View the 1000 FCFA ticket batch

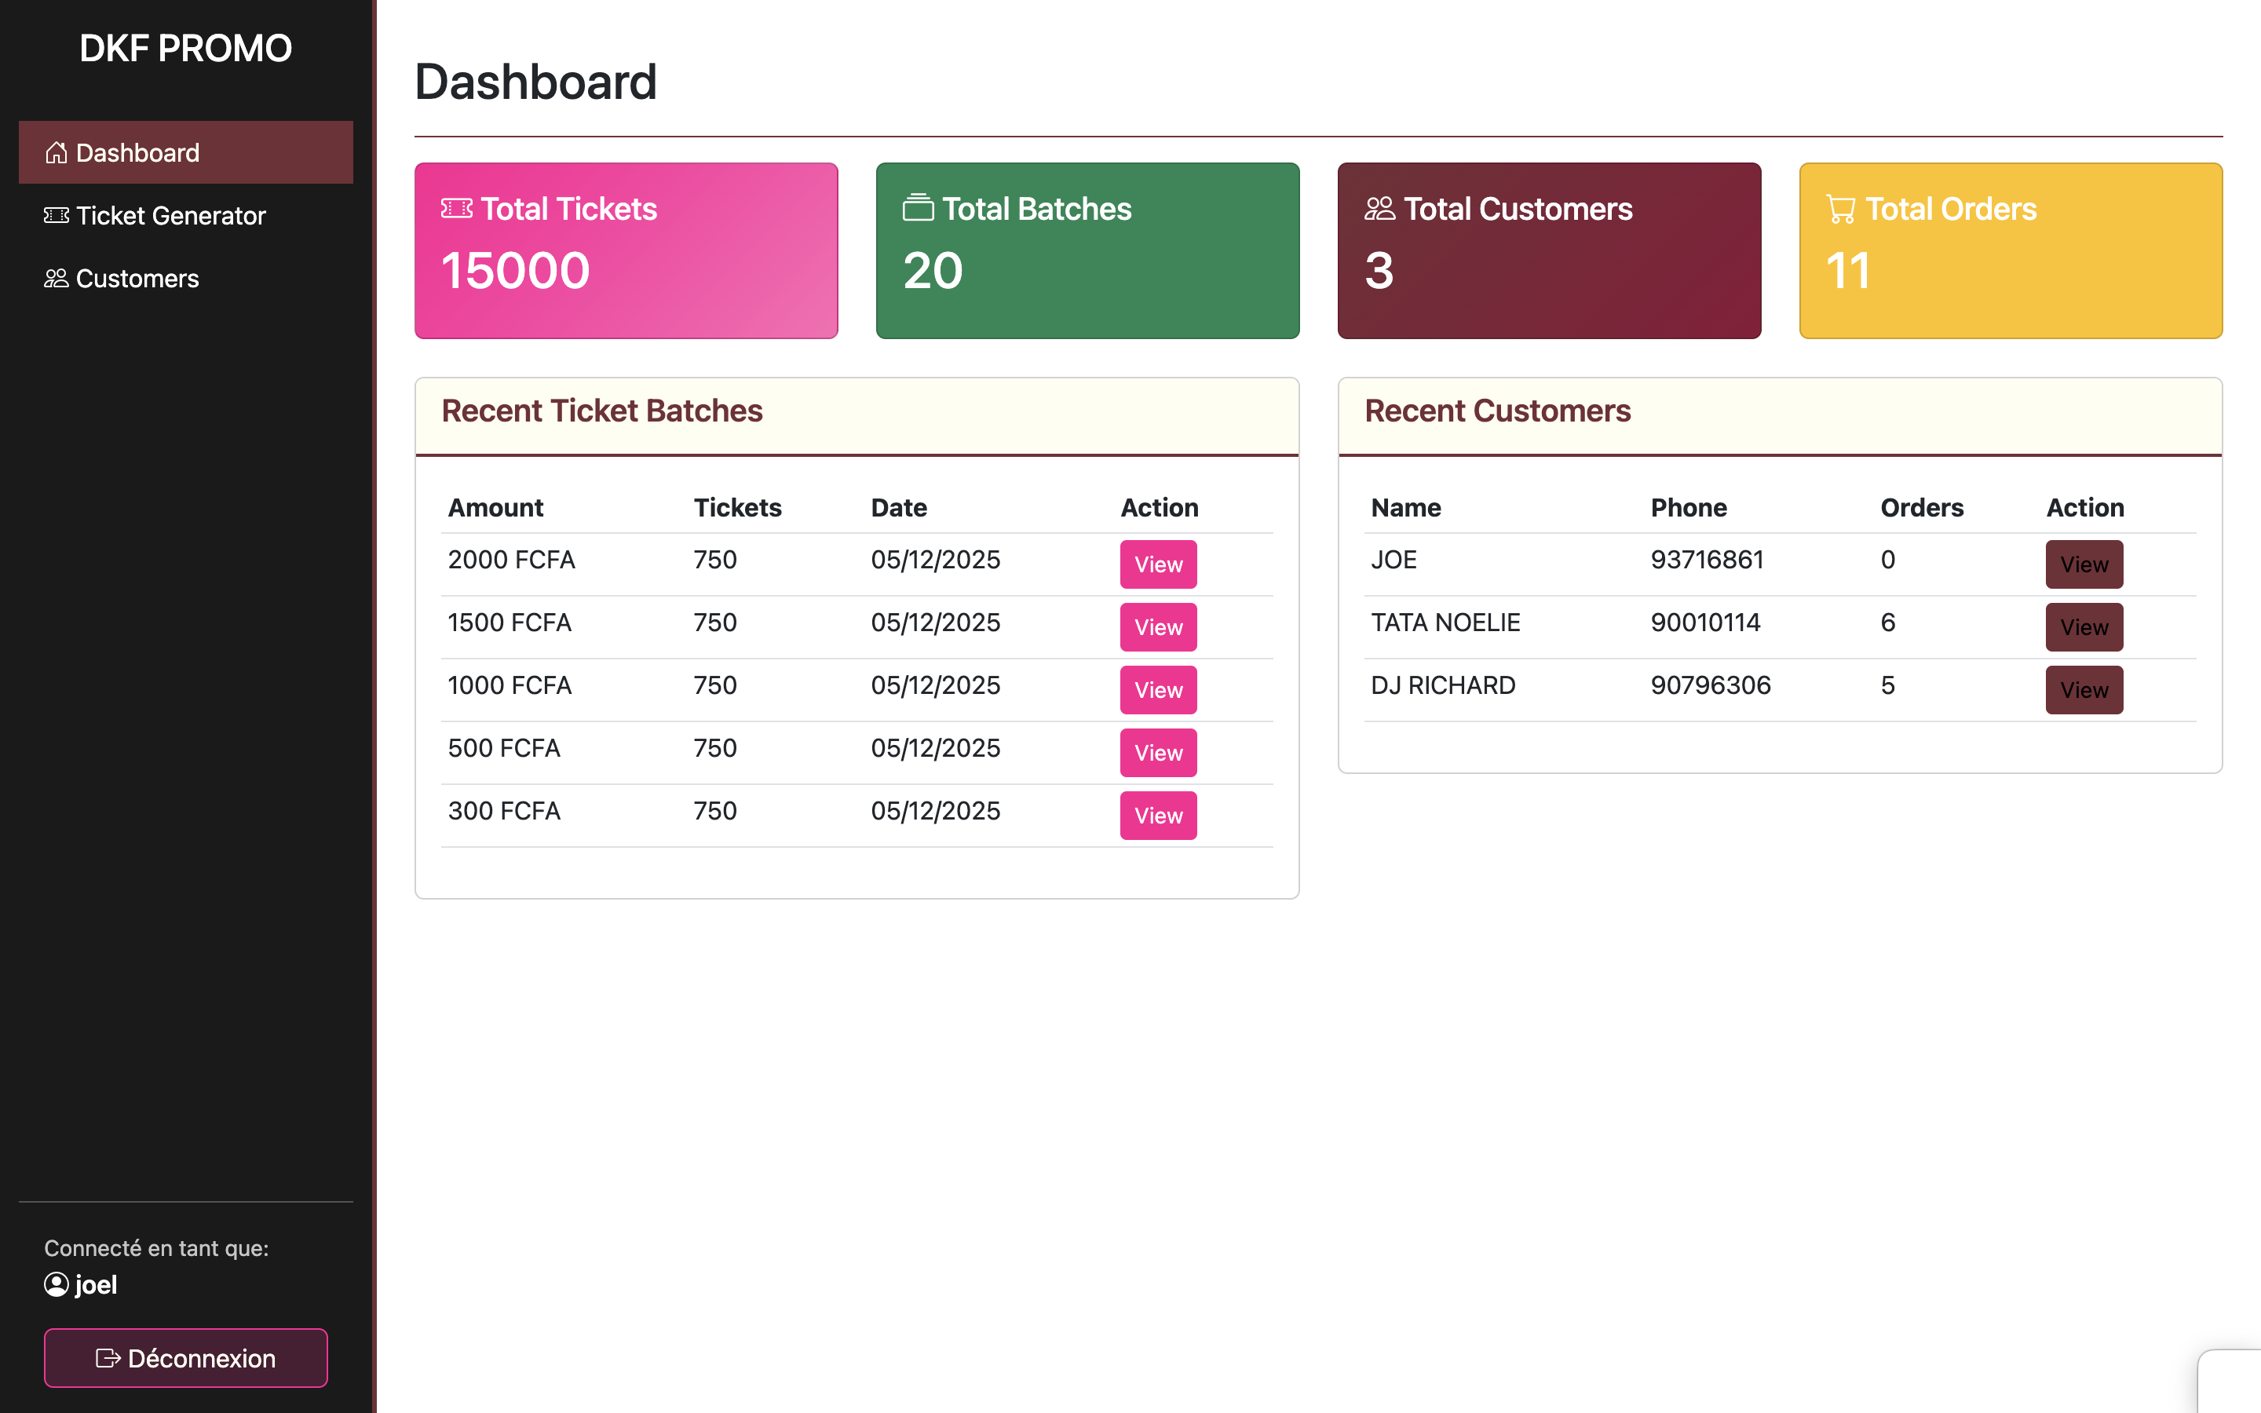pos(1158,690)
